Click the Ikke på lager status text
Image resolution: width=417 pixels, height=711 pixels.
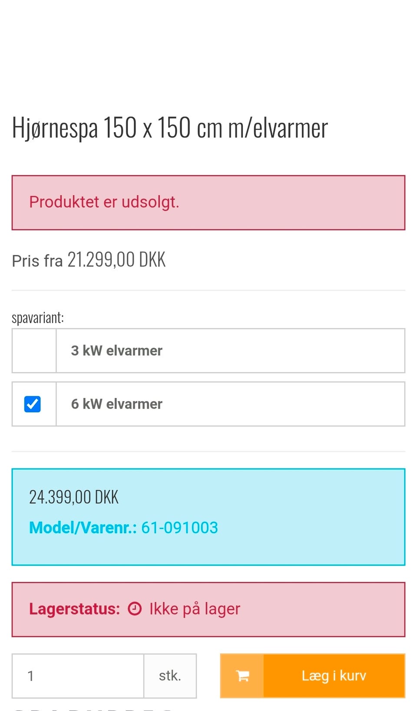coord(195,609)
